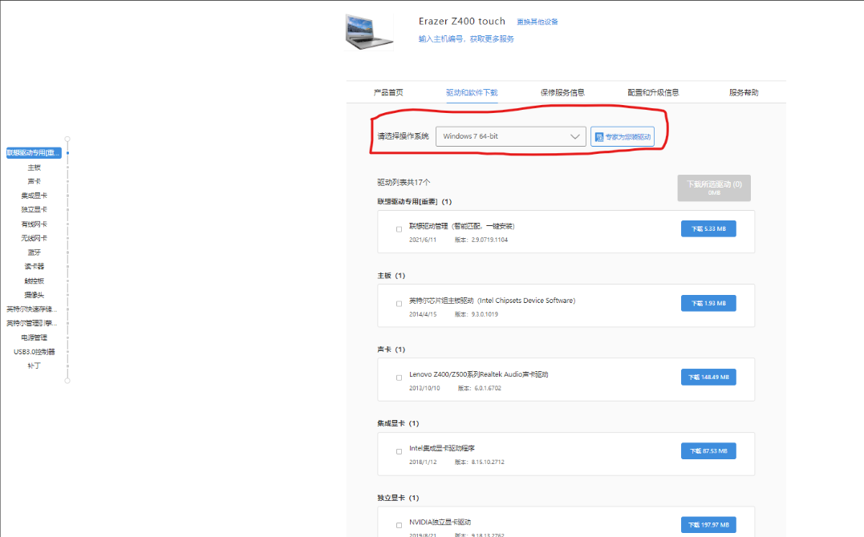Navigate to USB3.0控制器 sidebar section
Screen dimensions: 864x537
[34, 352]
